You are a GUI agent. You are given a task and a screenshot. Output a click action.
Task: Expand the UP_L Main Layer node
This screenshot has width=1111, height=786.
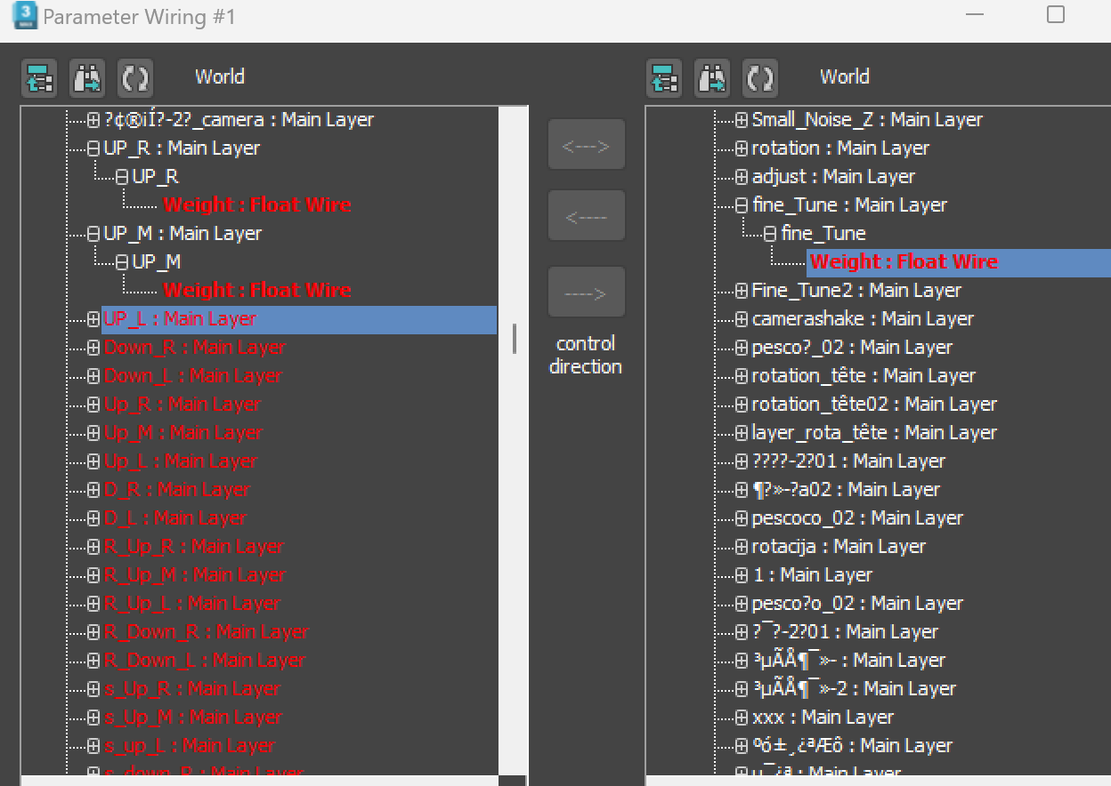94,318
